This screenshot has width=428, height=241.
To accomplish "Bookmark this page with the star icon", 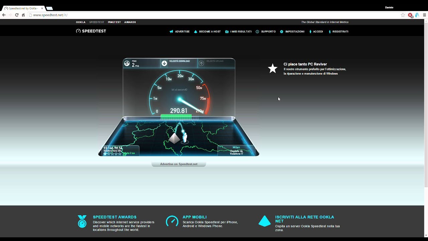I will point(403,15).
